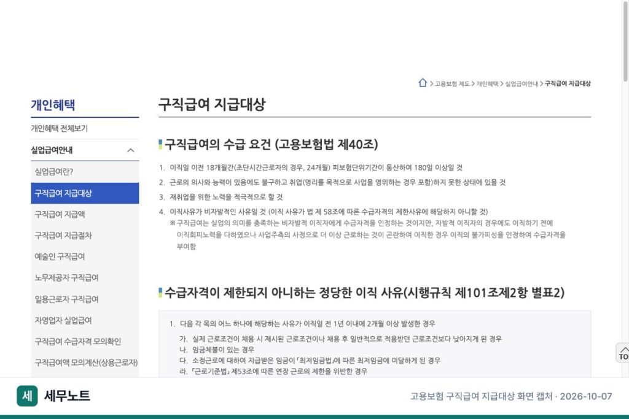This screenshot has width=629, height=419.
Task: Click line starting '실제 근로조건이 채용 시'
Action: [347, 339]
